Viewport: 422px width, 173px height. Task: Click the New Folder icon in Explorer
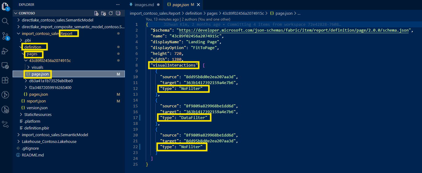(103, 13)
